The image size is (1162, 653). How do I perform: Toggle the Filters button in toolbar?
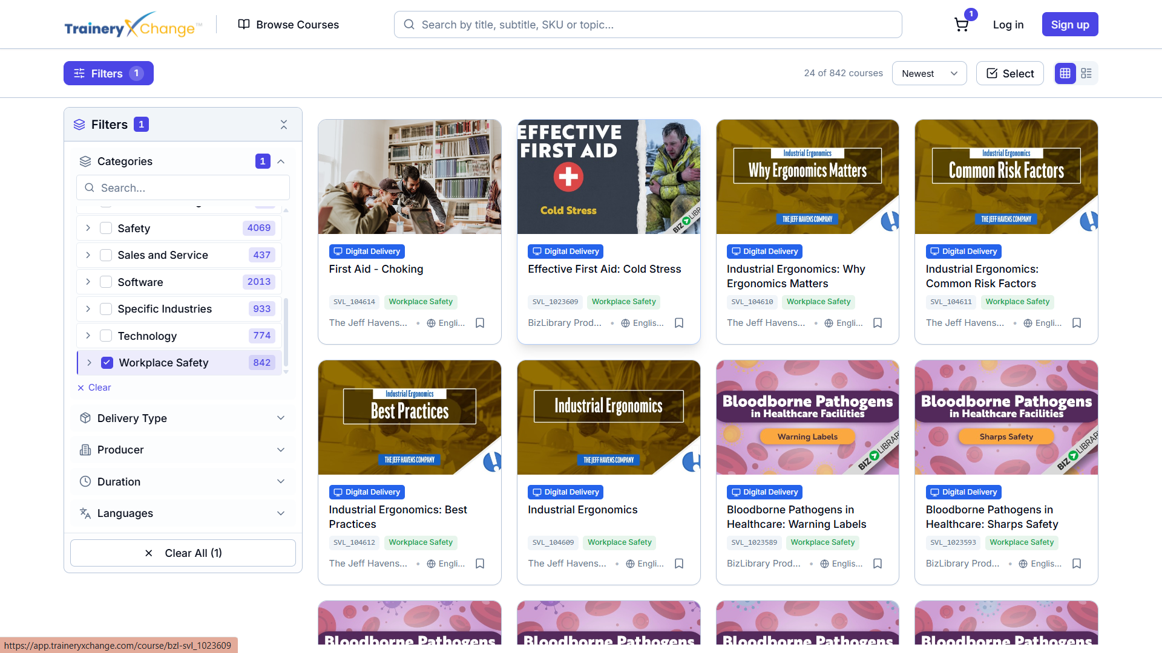point(108,73)
